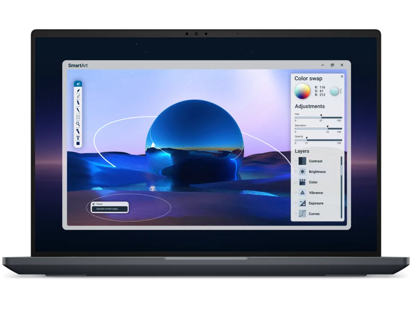Click the Brightness sun icon
Screen dimensions: 412x309
(x=303, y=172)
